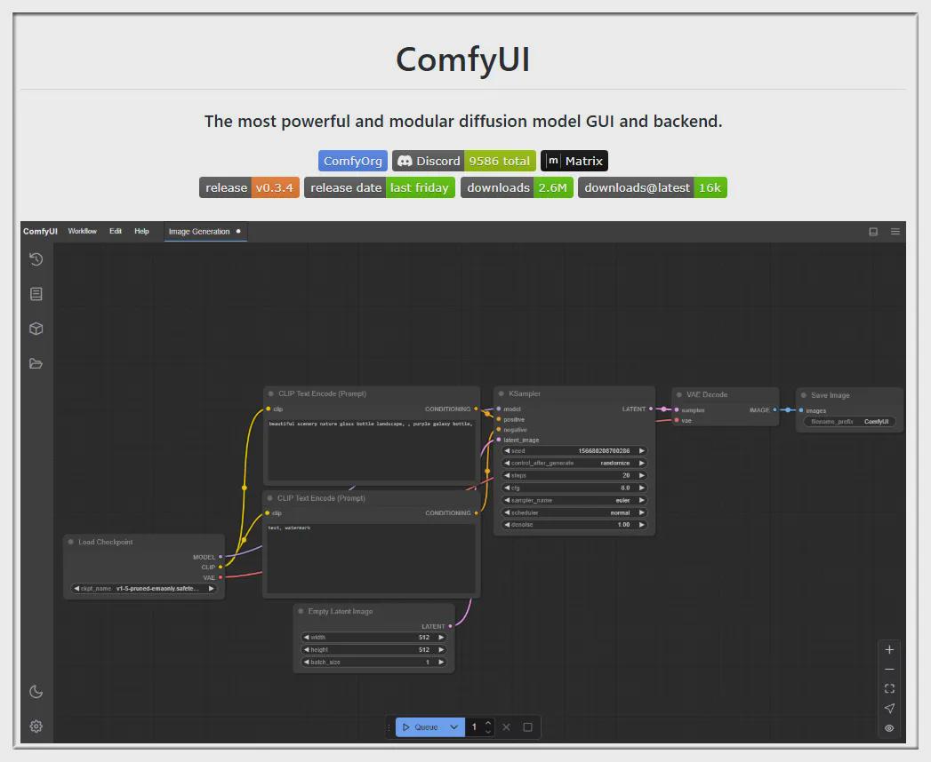Click the fit view canvas icon
931x762 pixels.
pos(889,688)
